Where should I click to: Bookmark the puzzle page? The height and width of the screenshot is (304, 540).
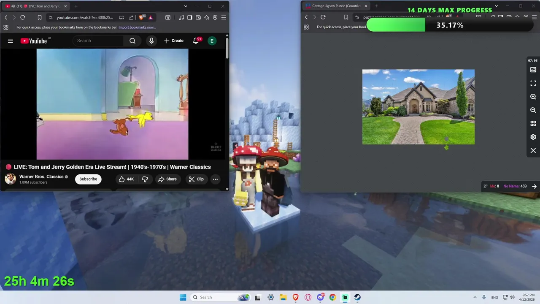coord(346,17)
